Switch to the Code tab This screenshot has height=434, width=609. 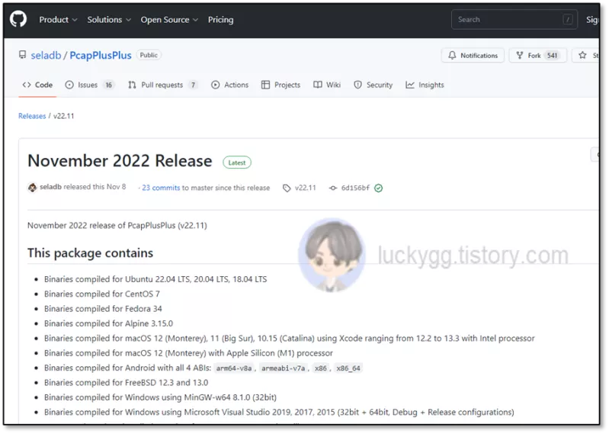tap(37, 85)
